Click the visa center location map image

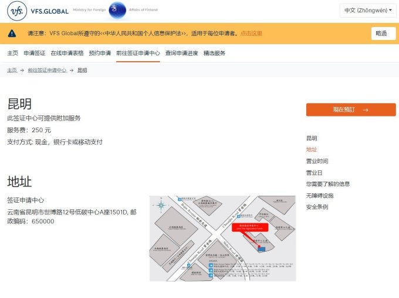222,239
